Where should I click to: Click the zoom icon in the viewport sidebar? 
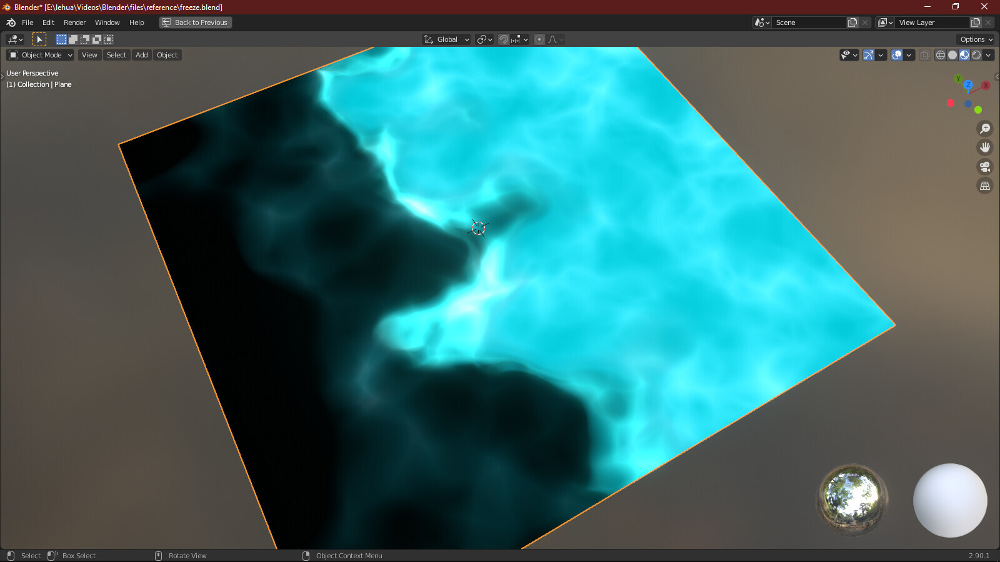(984, 129)
